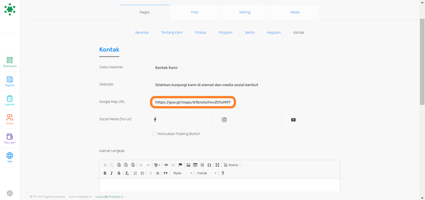
Task: Open www.infradigital.io footer link
Action: click(80, 197)
